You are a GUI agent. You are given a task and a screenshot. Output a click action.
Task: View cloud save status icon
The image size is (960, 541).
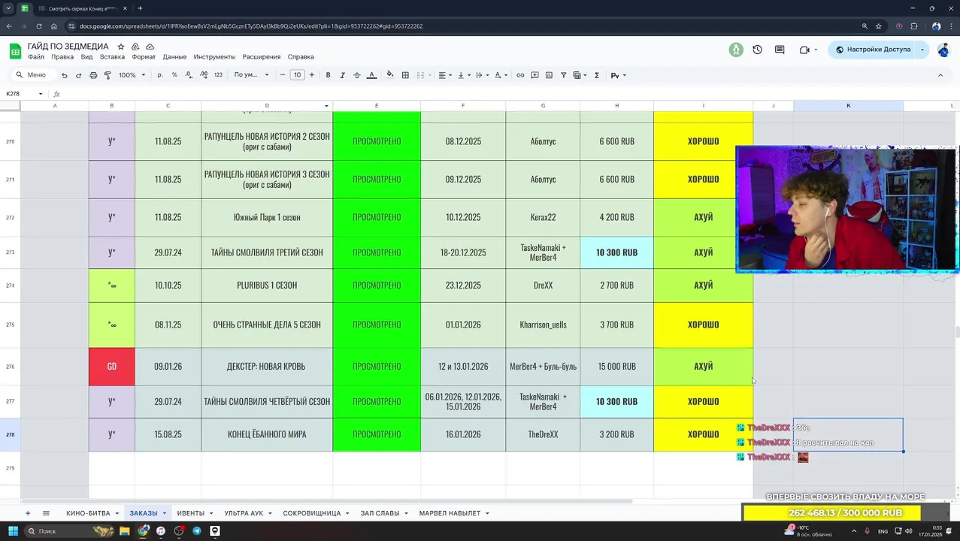[150, 47]
